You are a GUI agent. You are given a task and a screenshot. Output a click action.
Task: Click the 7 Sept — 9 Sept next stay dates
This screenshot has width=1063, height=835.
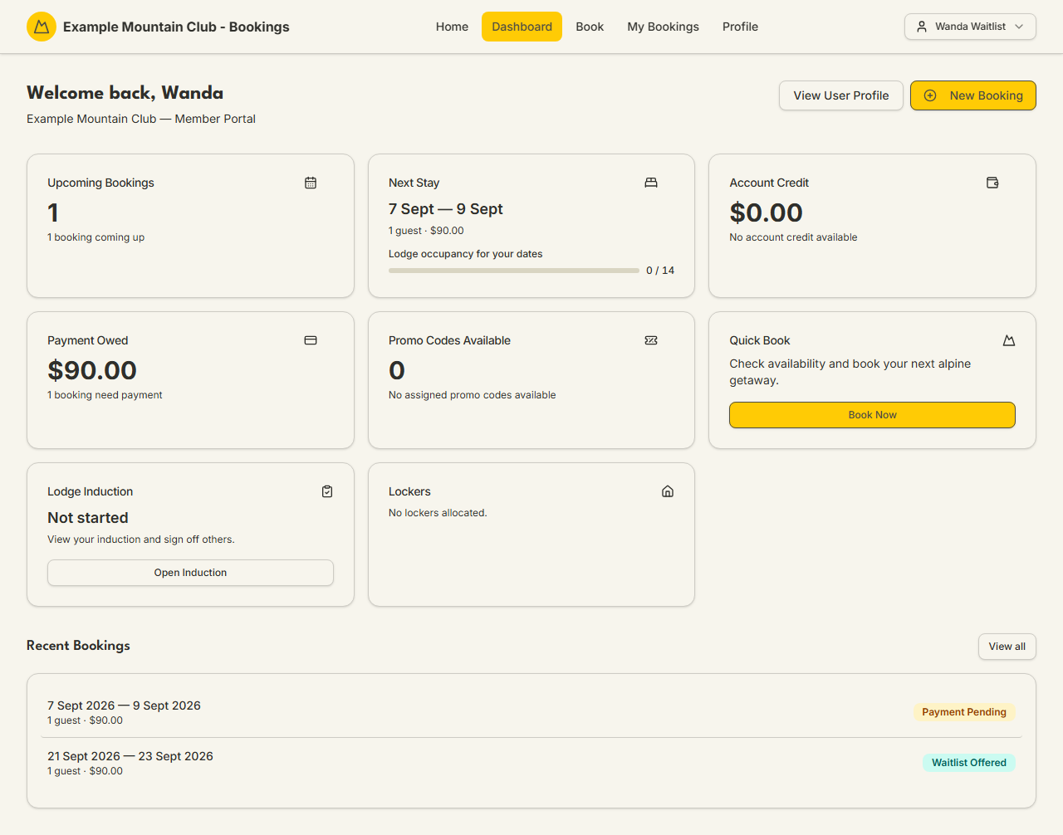point(446,209)
